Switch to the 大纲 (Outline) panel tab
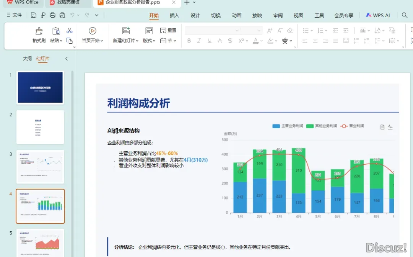 tap(27, 59)
